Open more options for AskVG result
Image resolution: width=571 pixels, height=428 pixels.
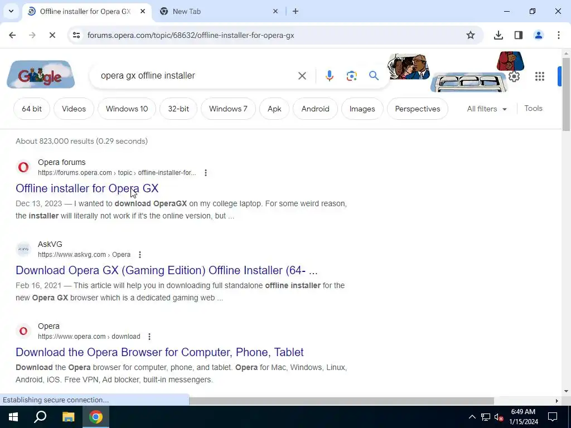pyautogui.click(x=140, y=255)
